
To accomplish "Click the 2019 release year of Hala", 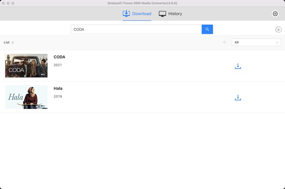I will pyautogui.click(x=58, y=96).
